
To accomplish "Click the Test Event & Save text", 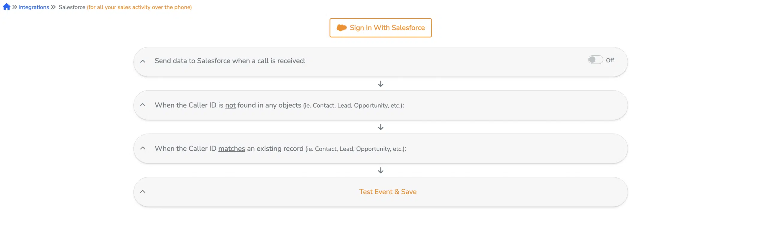I will click(388, 192).
